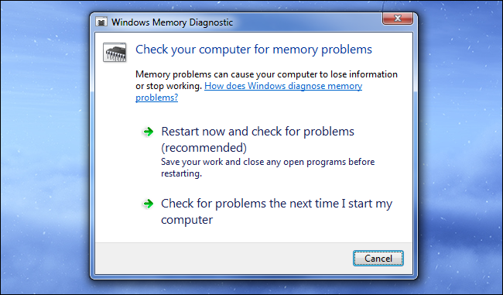Click empty title bar area beside title text
The image size is (503, 295).
(305, 22)
